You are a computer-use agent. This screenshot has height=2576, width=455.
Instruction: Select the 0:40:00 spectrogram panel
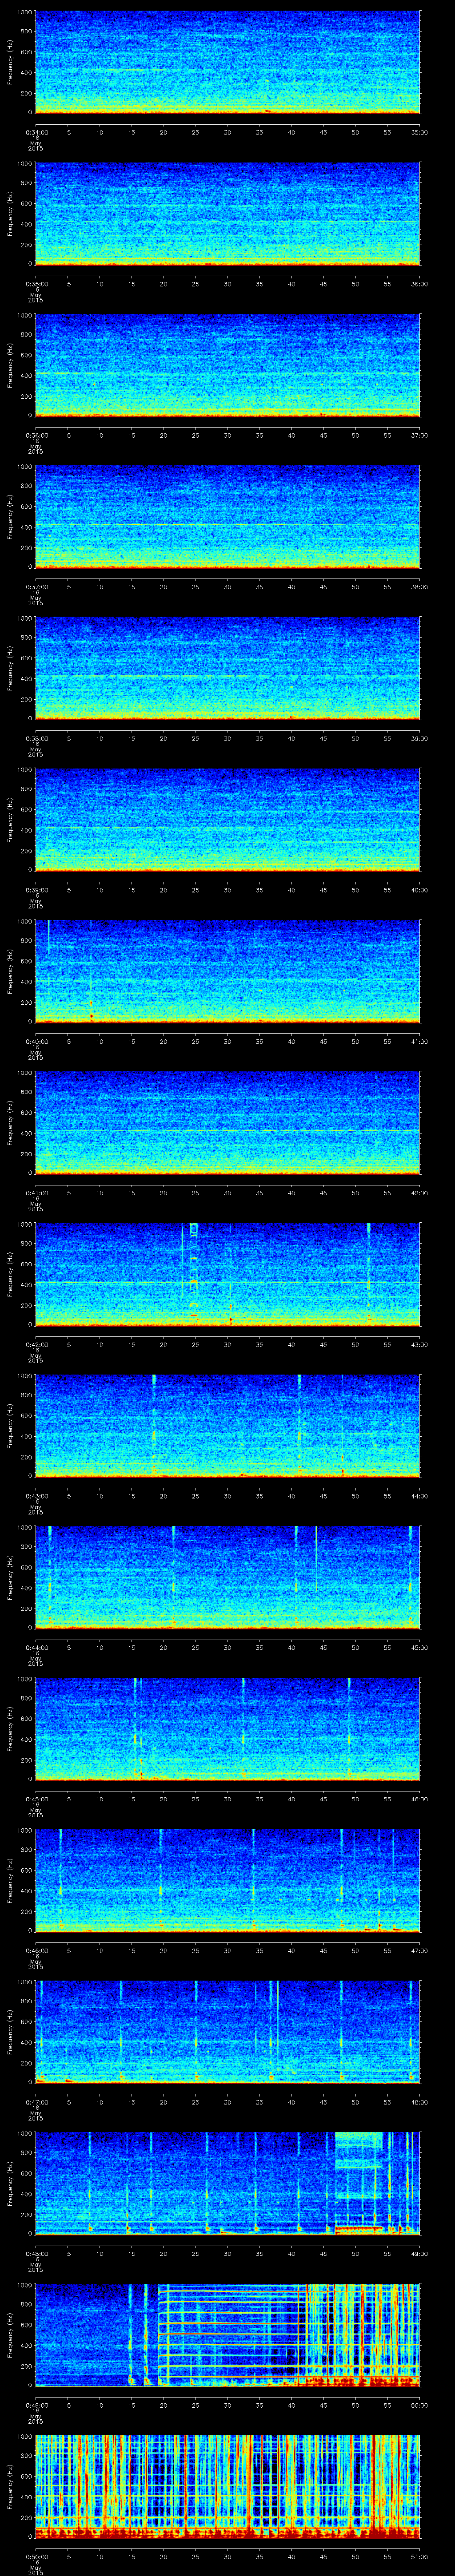227,970
